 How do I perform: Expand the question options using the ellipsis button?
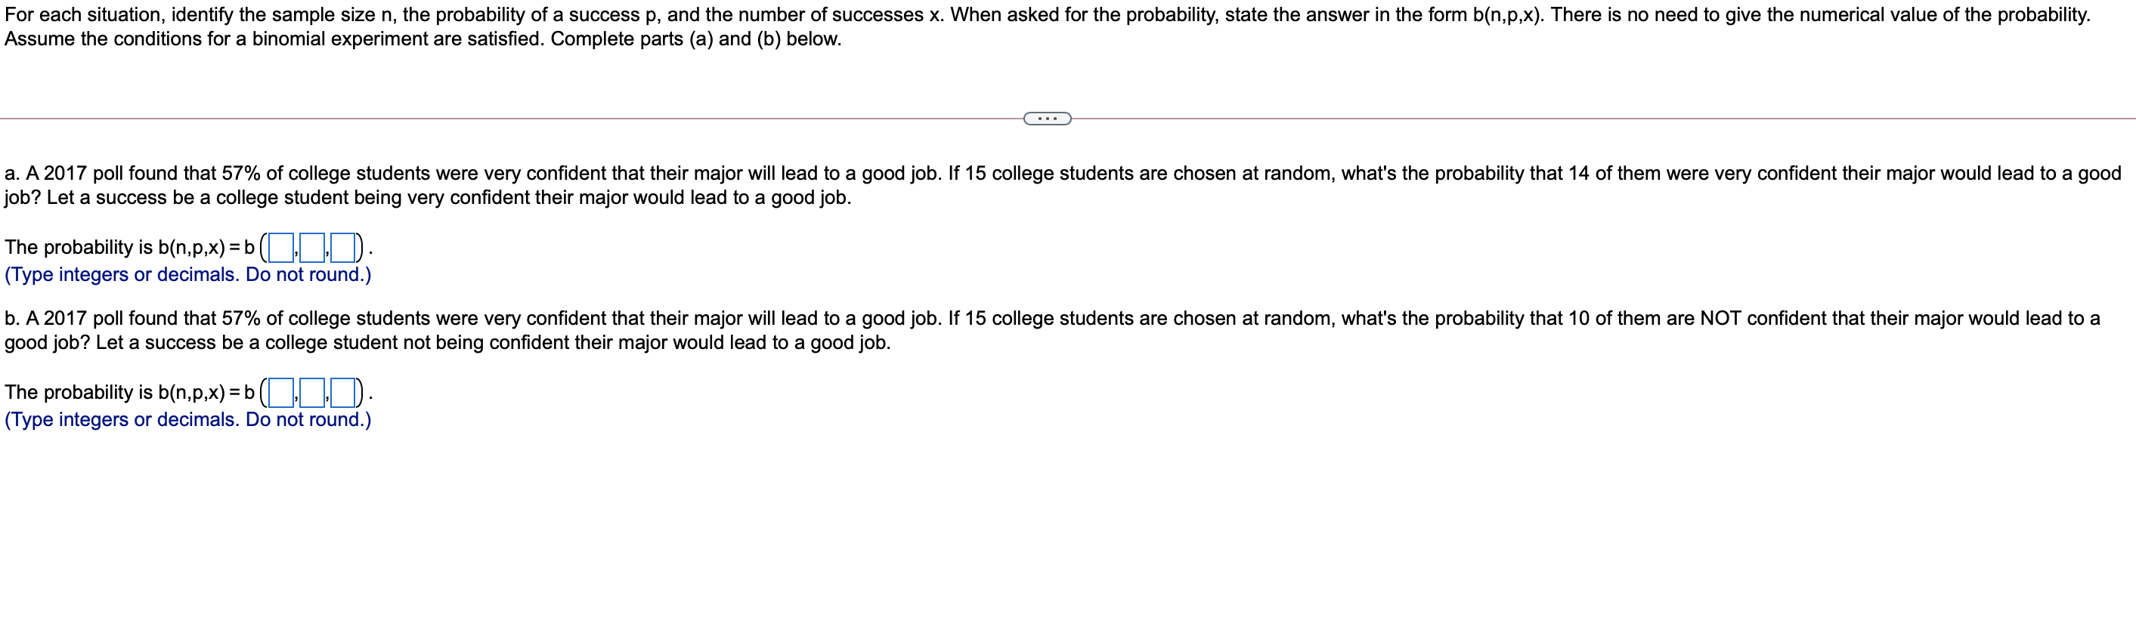(x=1046, y=119)
